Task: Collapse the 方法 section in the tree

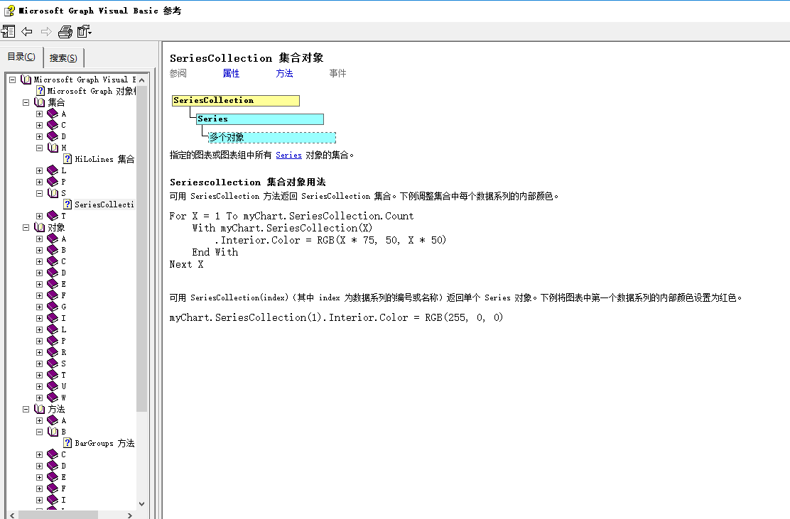Action: (x=25, y=409)
